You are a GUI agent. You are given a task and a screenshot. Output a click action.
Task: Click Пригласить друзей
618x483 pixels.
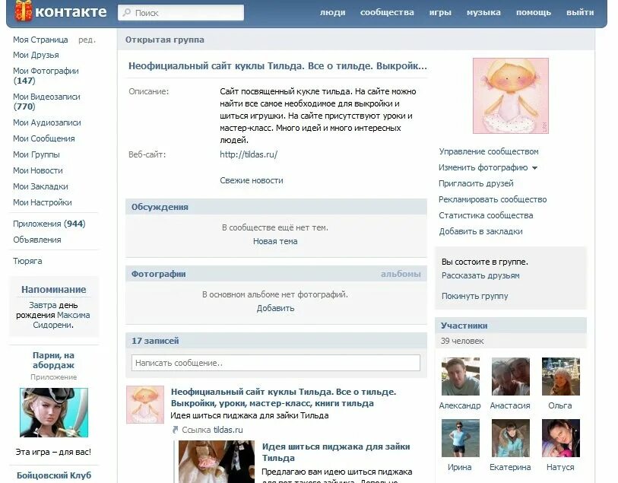[476, 184]
